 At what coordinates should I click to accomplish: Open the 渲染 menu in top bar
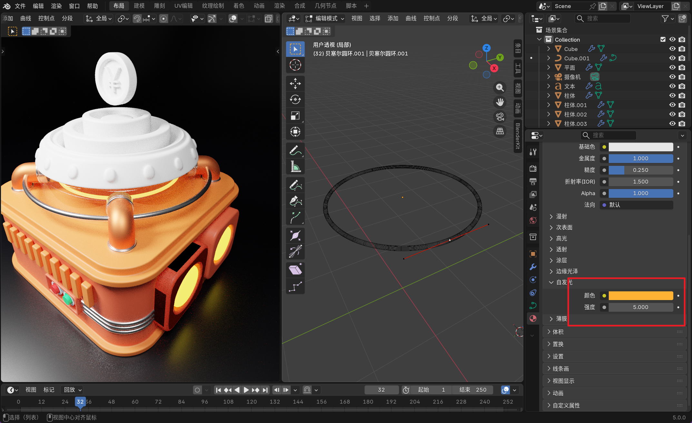(x=56, y=6)
